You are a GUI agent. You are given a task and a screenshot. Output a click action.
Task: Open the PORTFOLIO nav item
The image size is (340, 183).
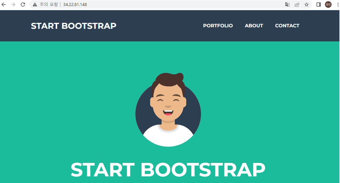coord(218,26)
